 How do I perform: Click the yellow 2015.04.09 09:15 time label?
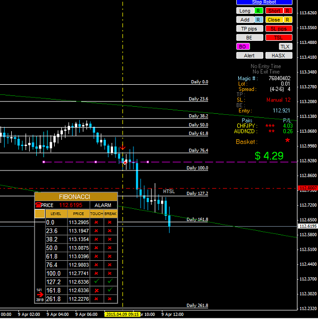click(x=123, y=314)
